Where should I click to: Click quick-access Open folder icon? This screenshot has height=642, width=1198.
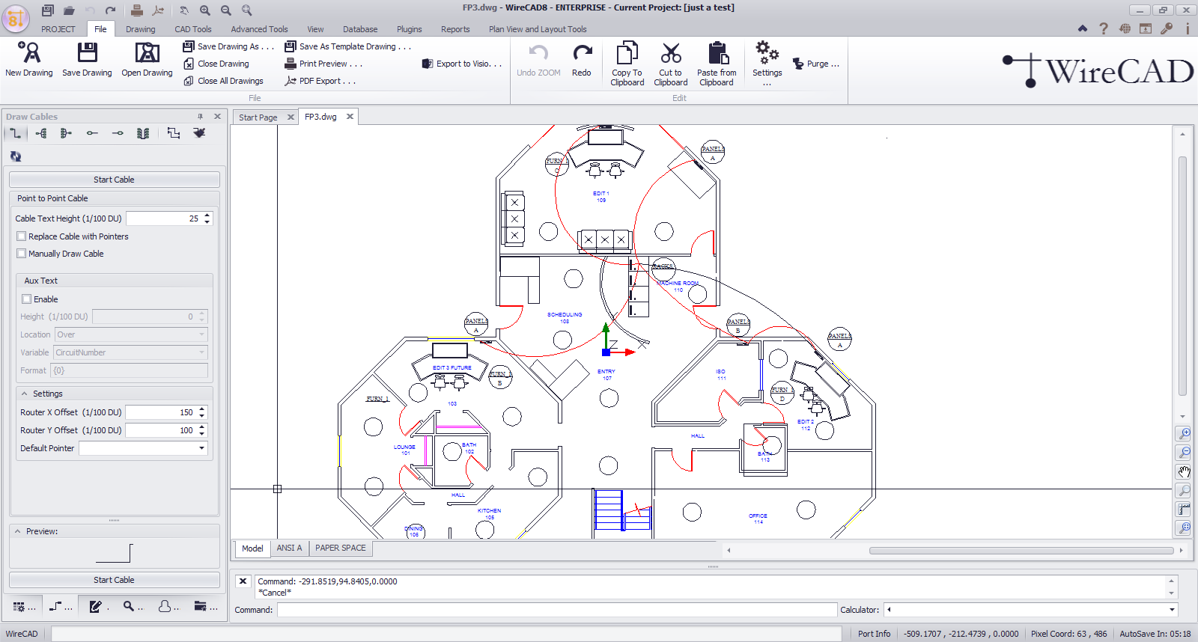tap(69, 10)
